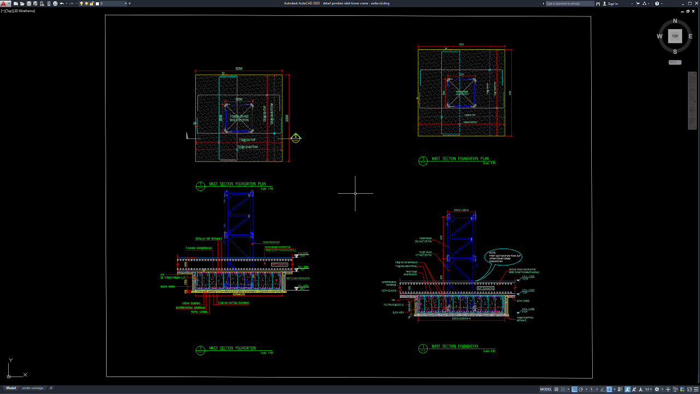
Task: Toggle Ortho mode in status bar
Action: [575, 389]
